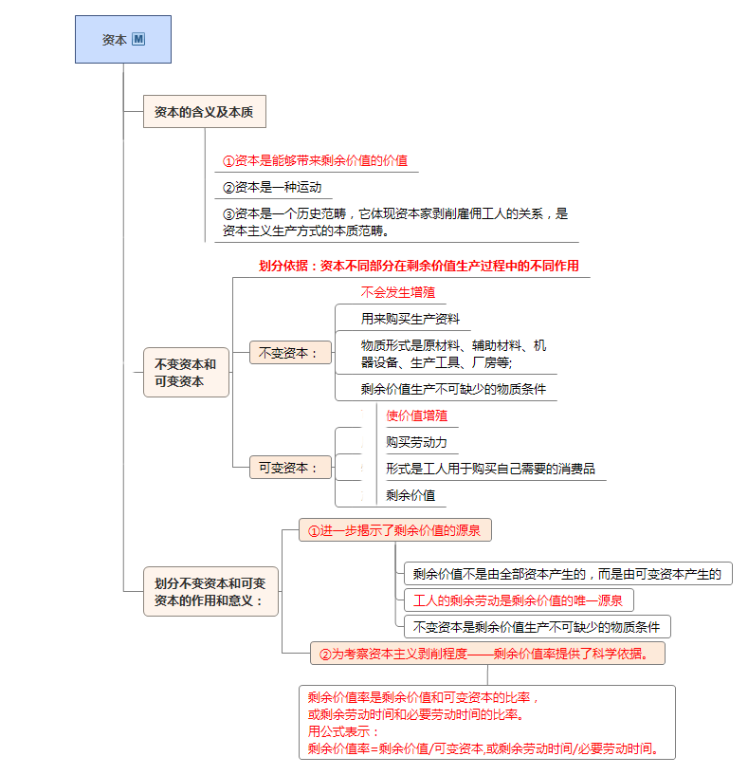Select the 划分依据 red heading text

pos(418,266)
